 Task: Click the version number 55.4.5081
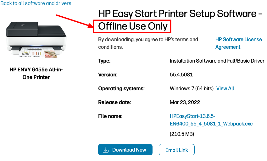181,75
